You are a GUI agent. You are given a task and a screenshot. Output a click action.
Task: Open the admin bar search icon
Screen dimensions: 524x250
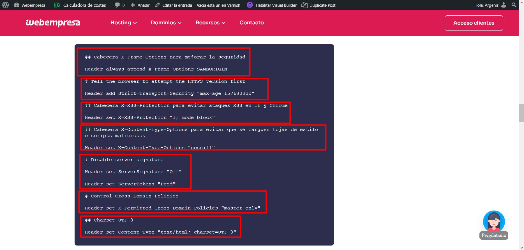click(514, 5)
